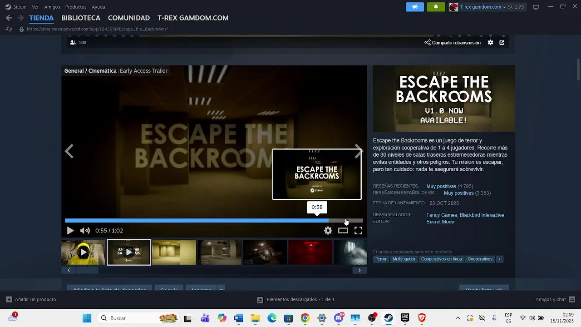Reload the store page
Image resolution: width=581 pixels, height=327 pixels.
pos(9,29)
